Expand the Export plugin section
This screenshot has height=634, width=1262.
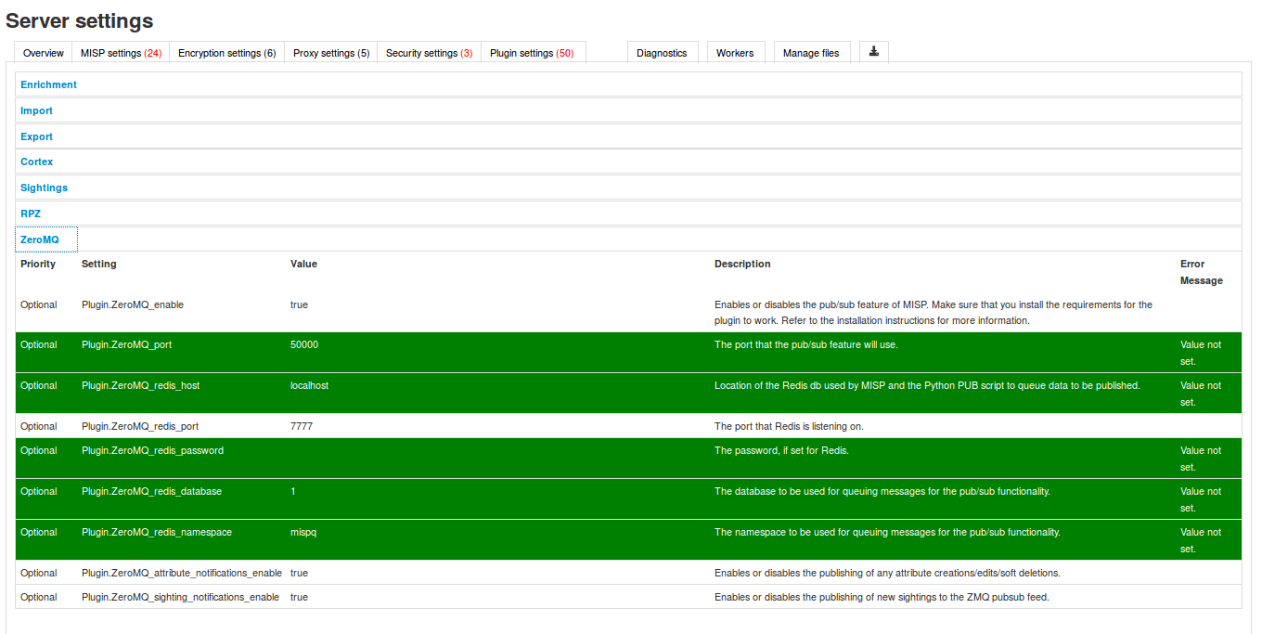click(37, 136)
